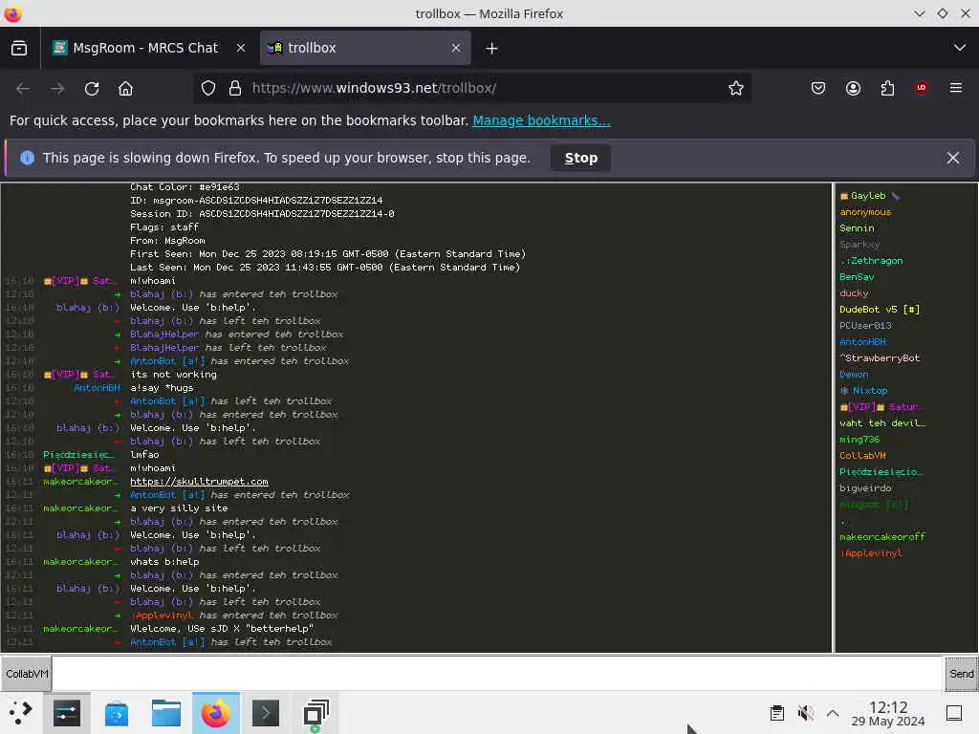979x734 pixels.
Task: Open the extensions puzzle icon
Action: (887, 89)
